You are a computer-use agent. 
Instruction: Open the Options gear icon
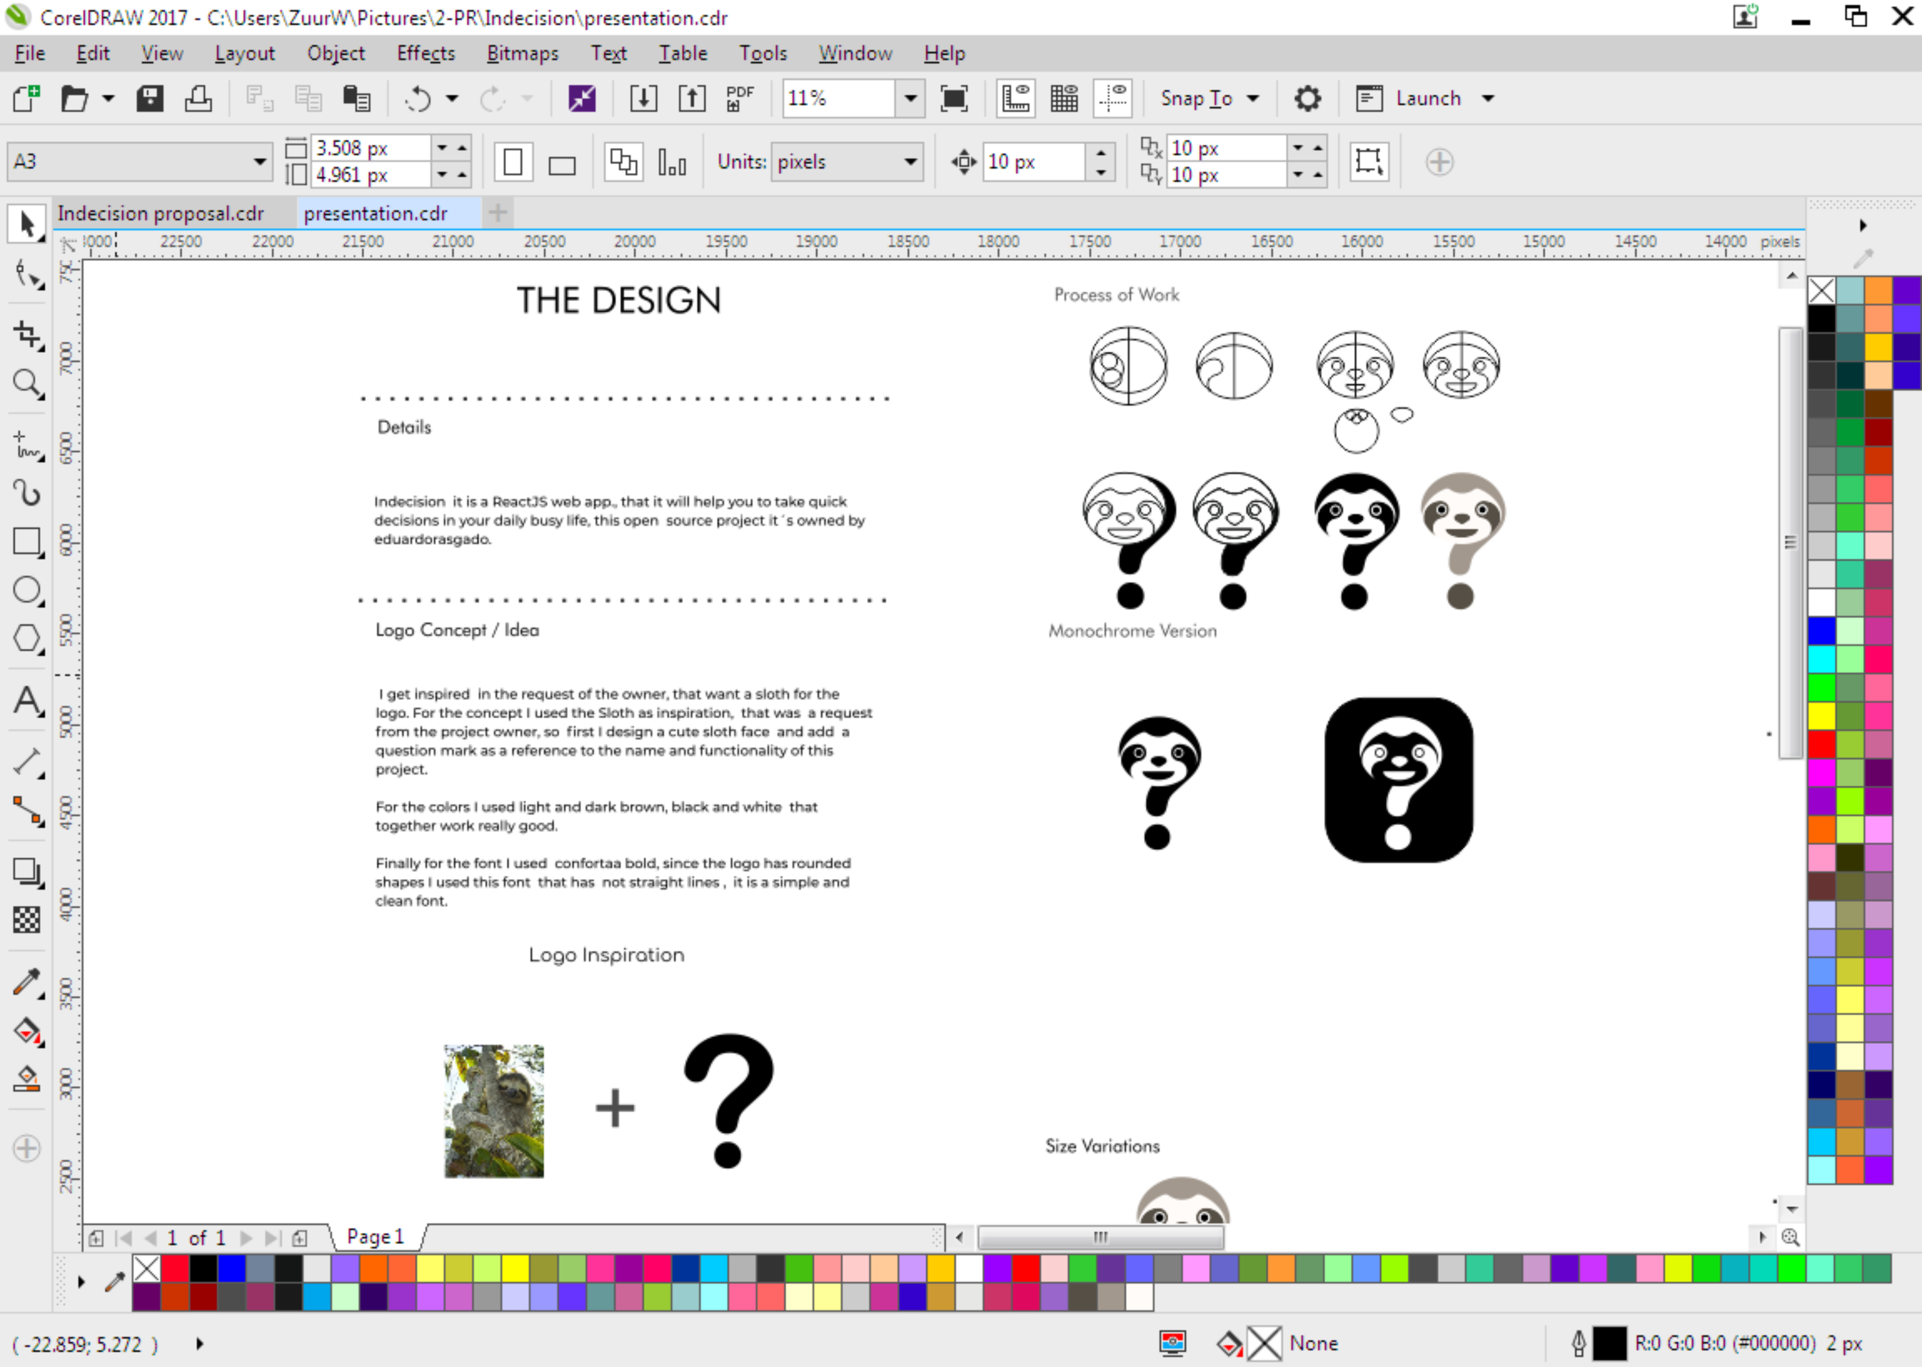click(x=1307, y=99)
